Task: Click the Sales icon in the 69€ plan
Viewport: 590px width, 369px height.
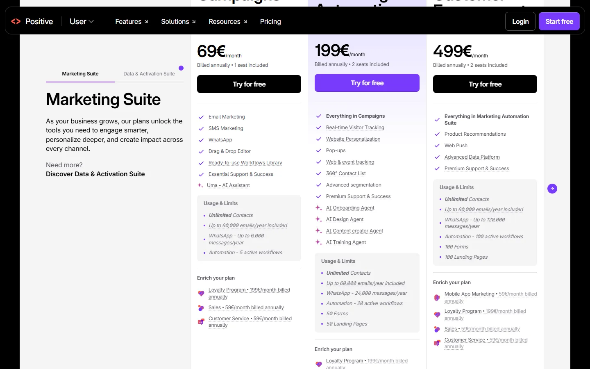Action: (201, 308)
